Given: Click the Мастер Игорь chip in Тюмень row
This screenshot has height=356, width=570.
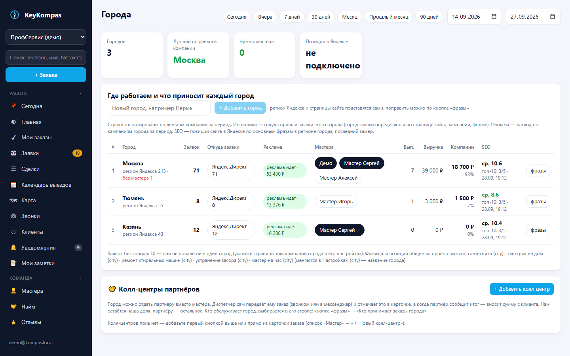Looking at the screenshot, I should point(336,201).
